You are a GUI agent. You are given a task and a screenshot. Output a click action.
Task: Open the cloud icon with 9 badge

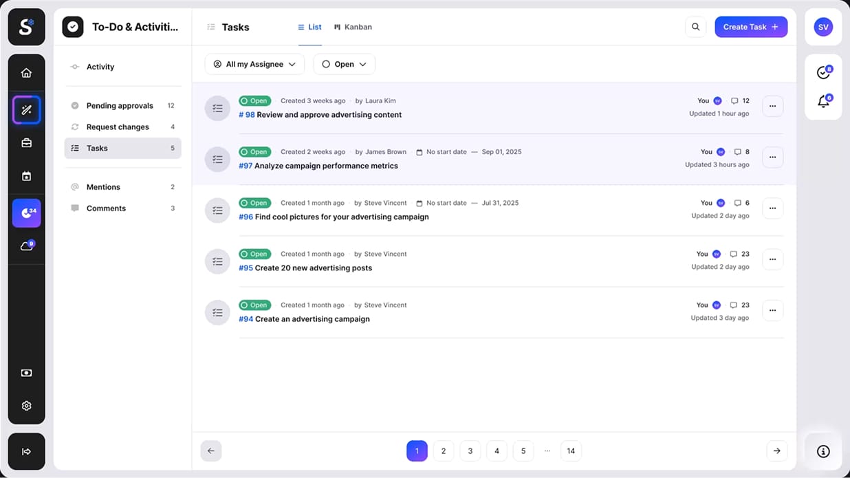(26, 245)
